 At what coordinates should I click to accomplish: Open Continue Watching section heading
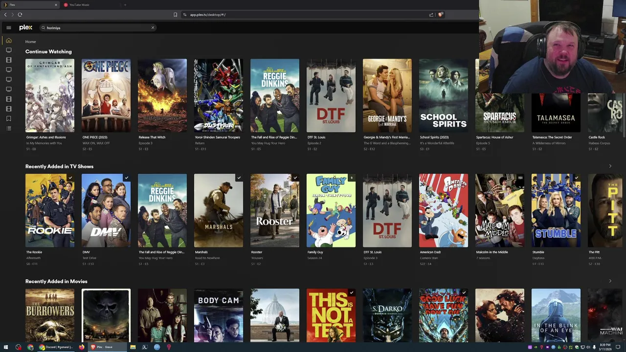[x=48, y=51]
